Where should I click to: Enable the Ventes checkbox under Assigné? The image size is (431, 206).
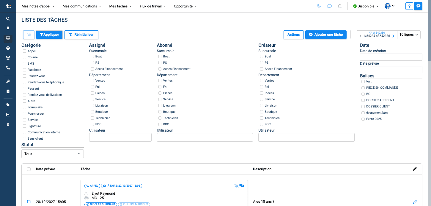click(x=92, y=81)
